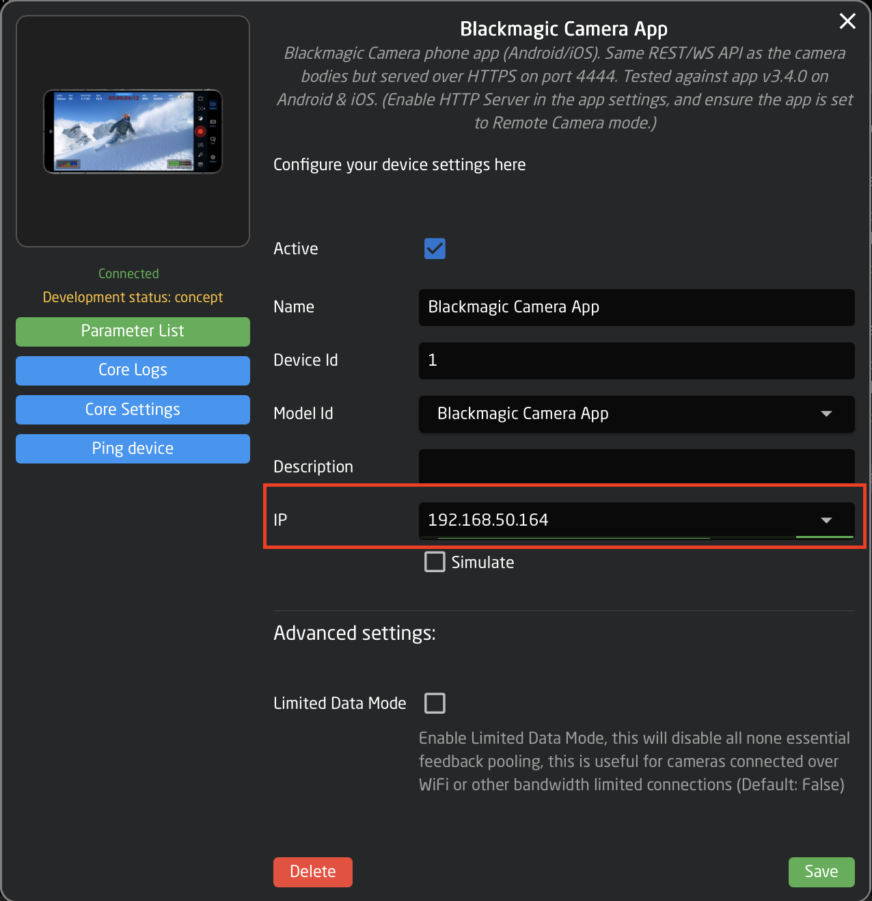
Task: Enable the Limited Data Mode checkbox
Action: click(x=435, y=703)
